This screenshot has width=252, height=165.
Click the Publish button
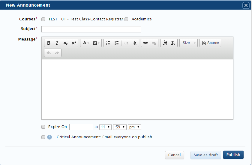pos(233,155)
